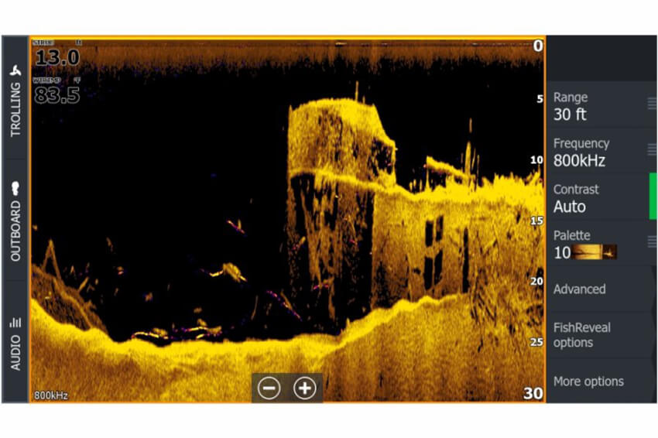Click More options
Screen dimensions: 658x438
588,381
